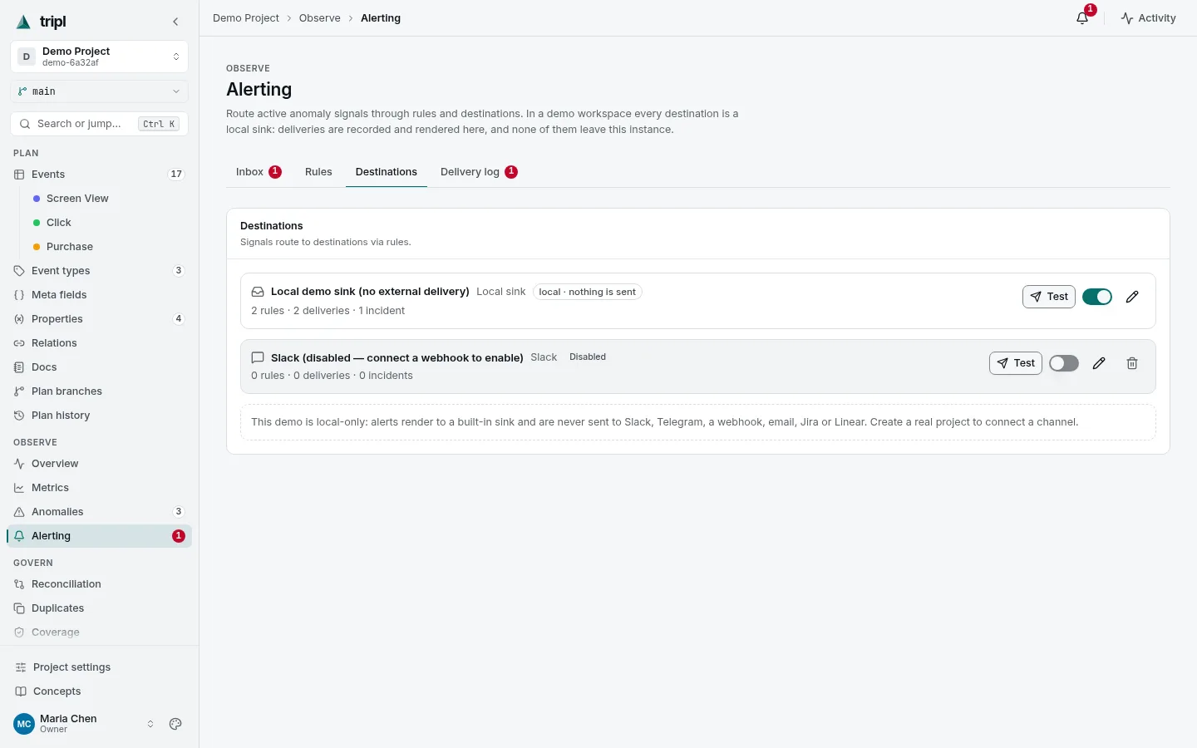The height and width of the screenshot is (748, 1197).
Task: Go to Anomalies page
Action: [x=99, y=512]
